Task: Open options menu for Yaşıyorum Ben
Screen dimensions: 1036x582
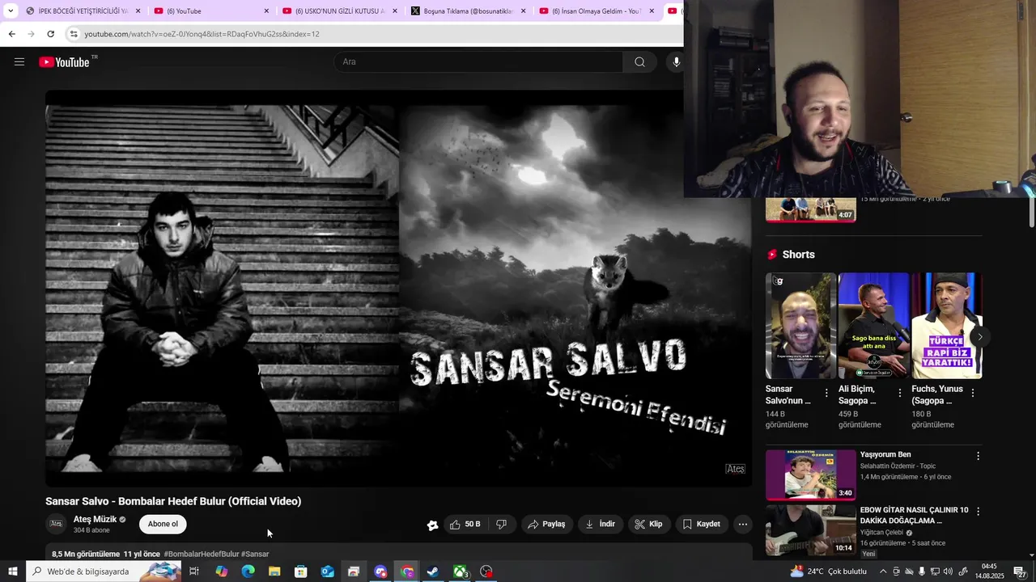Action: pos(978,456)
